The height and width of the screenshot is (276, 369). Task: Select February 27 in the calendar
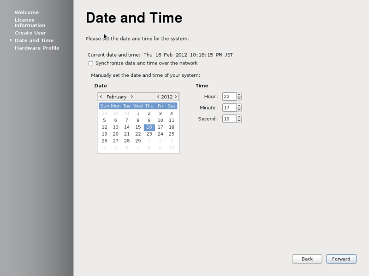pos(116,141)
